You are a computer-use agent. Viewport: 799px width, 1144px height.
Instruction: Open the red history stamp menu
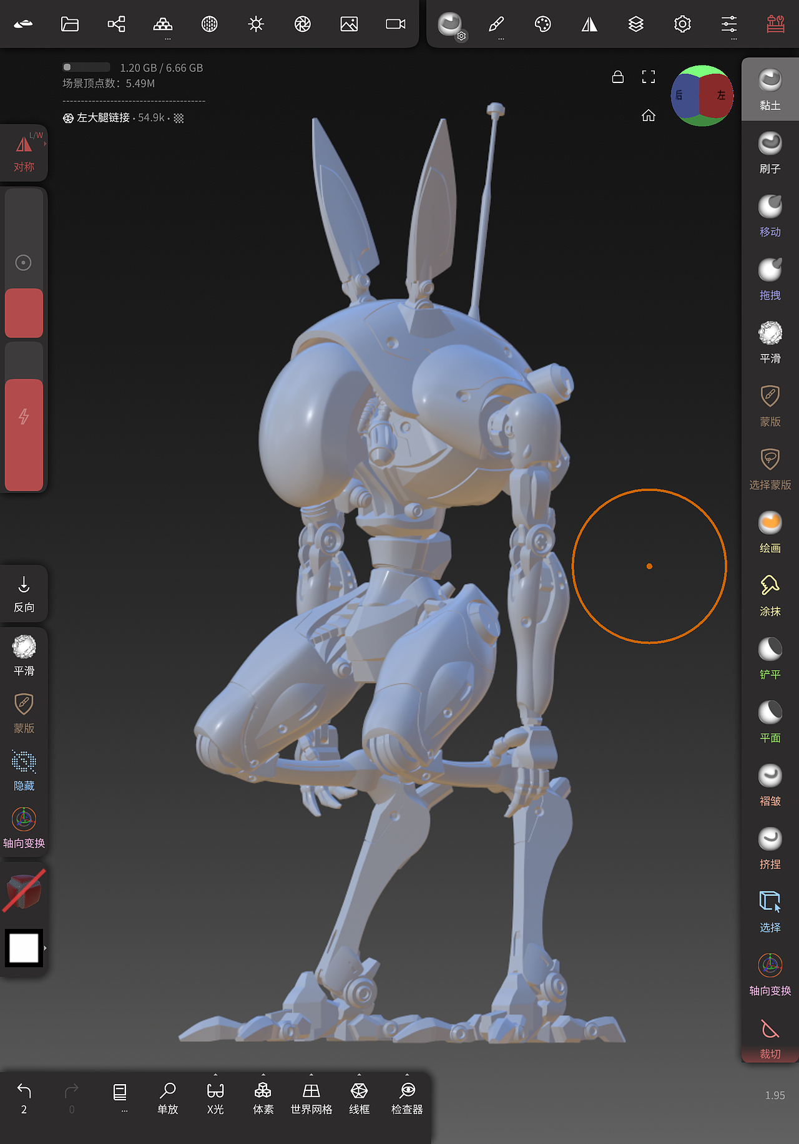pyautogui.click(x=775, y=24)
